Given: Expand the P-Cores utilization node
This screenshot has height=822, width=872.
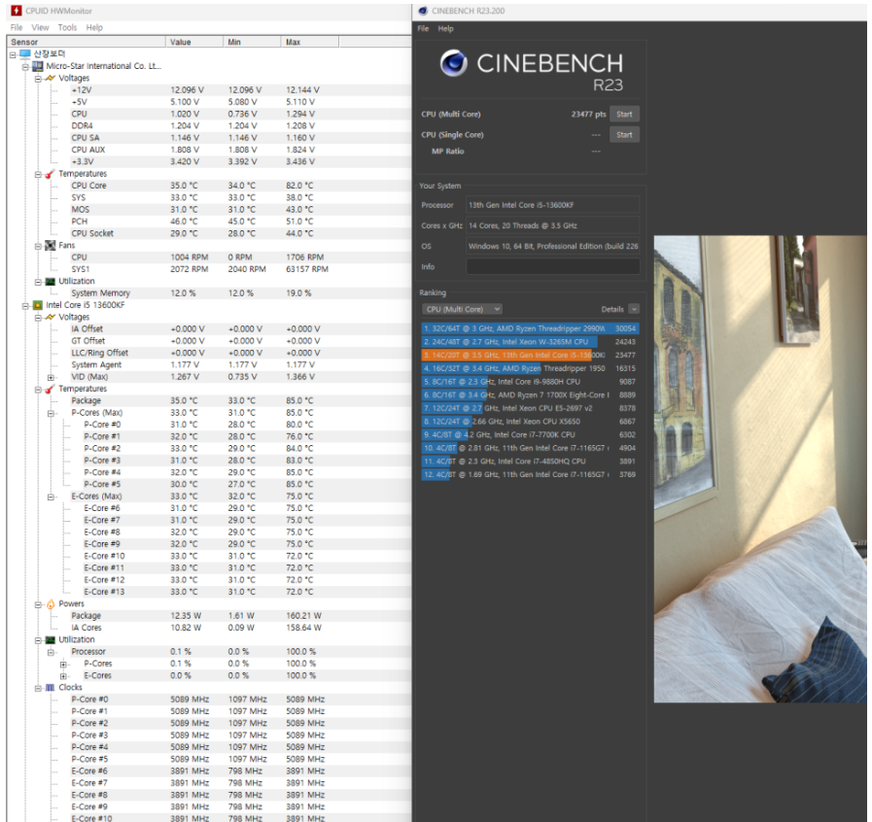Looking at the screenshot, I should pos(63,664).
